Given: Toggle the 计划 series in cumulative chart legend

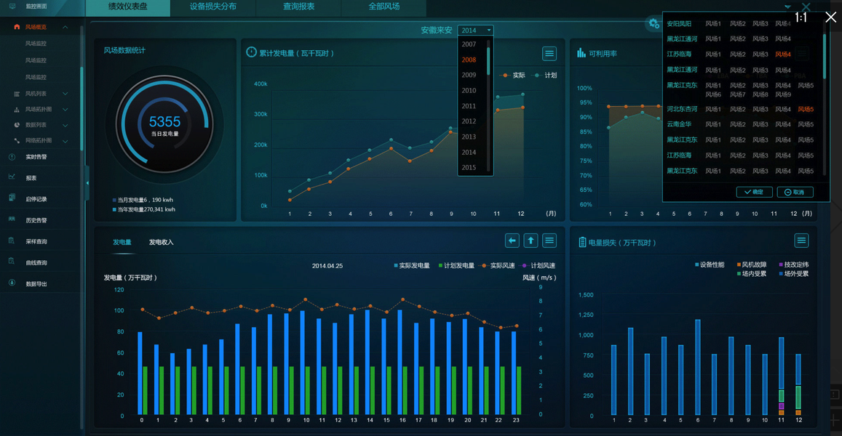Looking at the screenshot, I should [545, 75].
